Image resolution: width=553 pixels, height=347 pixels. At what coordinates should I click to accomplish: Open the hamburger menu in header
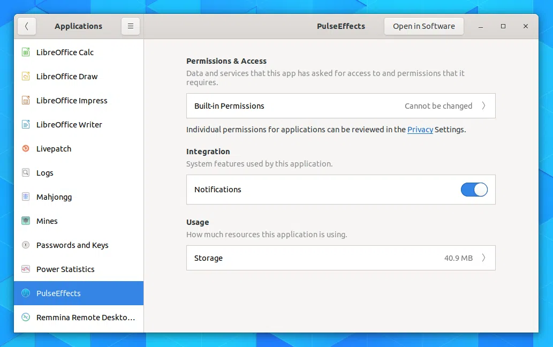coord(131,26)
